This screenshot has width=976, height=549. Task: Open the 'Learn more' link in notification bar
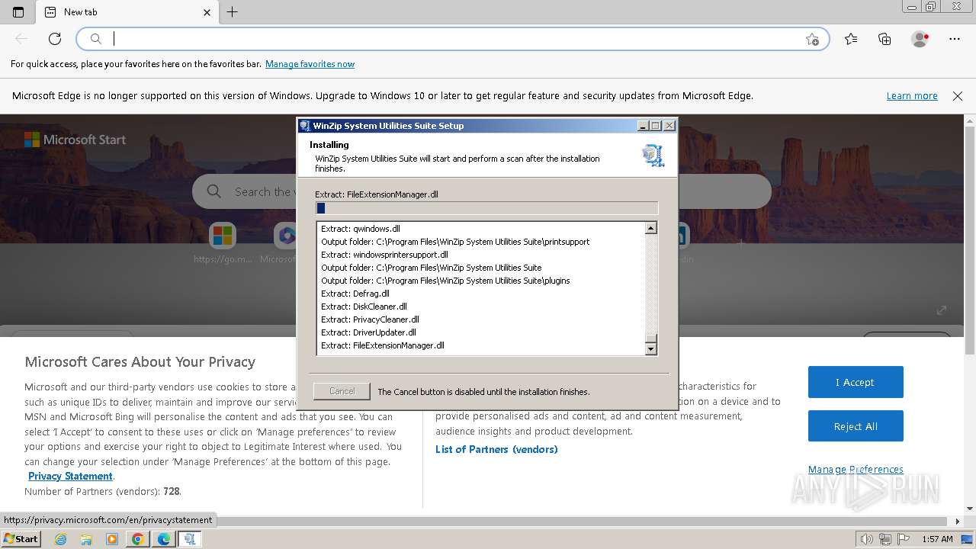912,96
